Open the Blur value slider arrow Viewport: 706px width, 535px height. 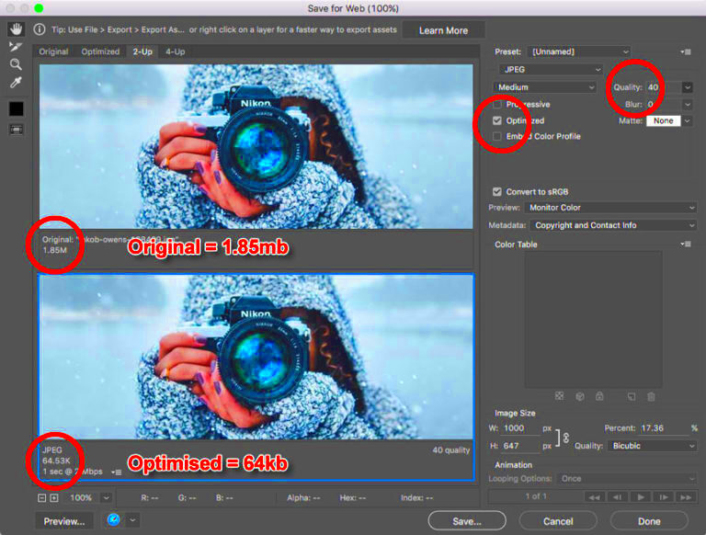tap(687, 105)
